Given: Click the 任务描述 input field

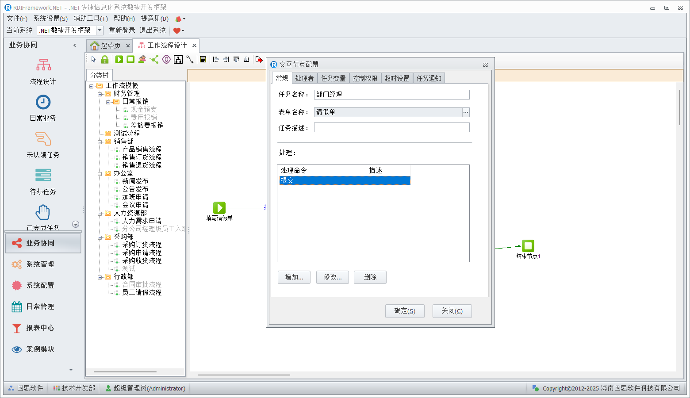Looking at the screenshot, I should [391, 128].
